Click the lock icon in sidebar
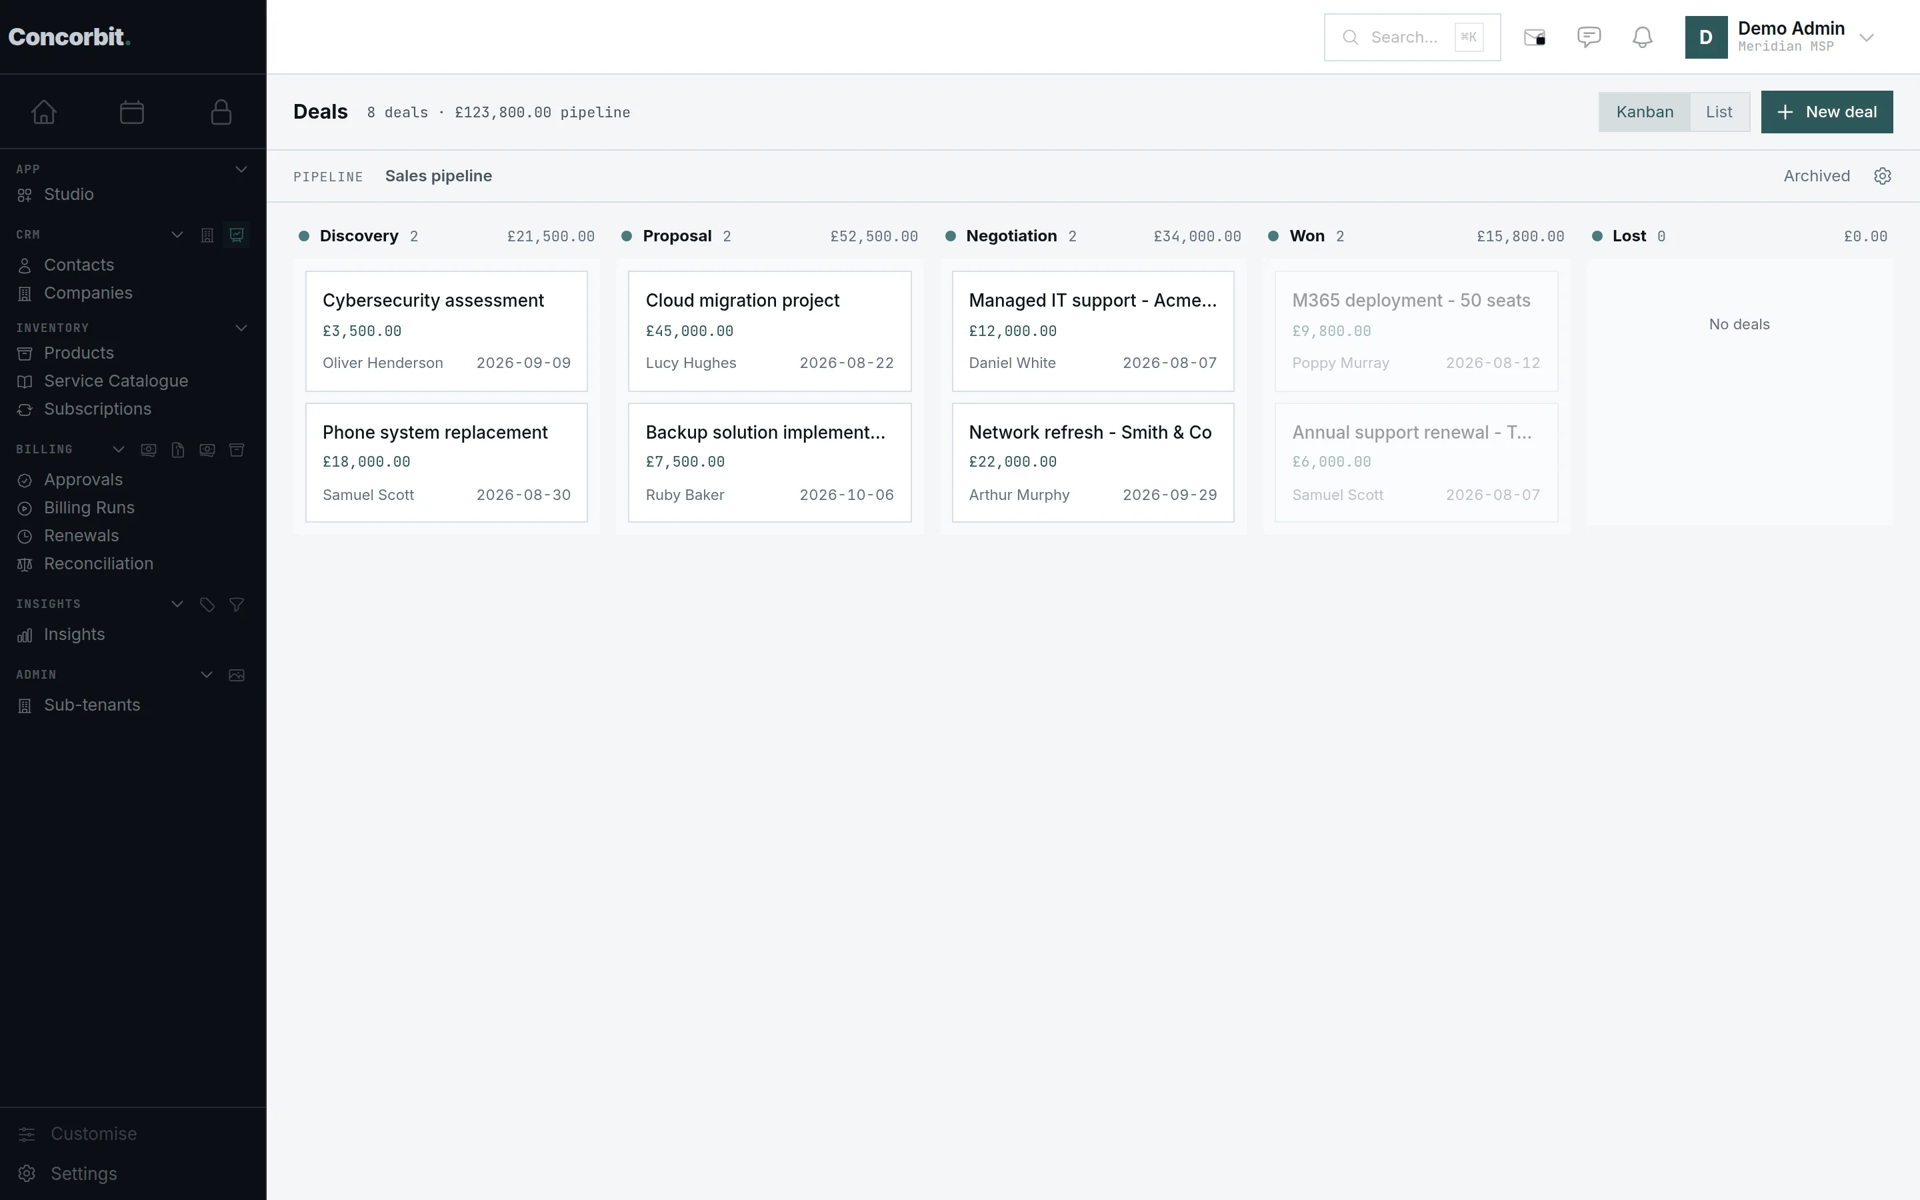 click(221, 112)
